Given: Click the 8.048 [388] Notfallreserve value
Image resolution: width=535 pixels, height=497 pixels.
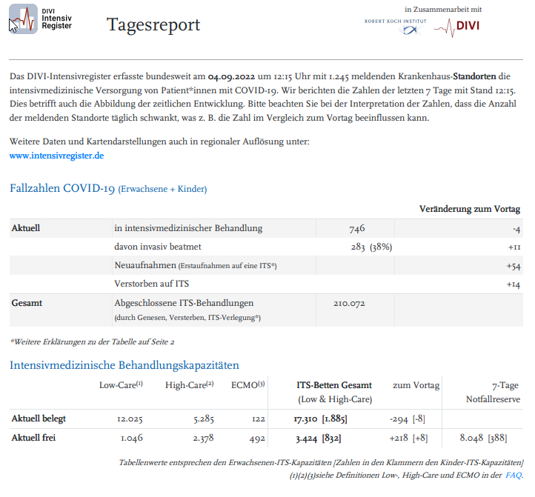Looking at the screenshot, I should point(483,438).
